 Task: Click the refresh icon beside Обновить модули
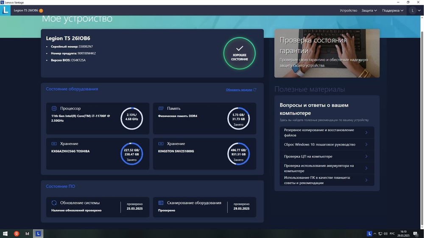254,90
